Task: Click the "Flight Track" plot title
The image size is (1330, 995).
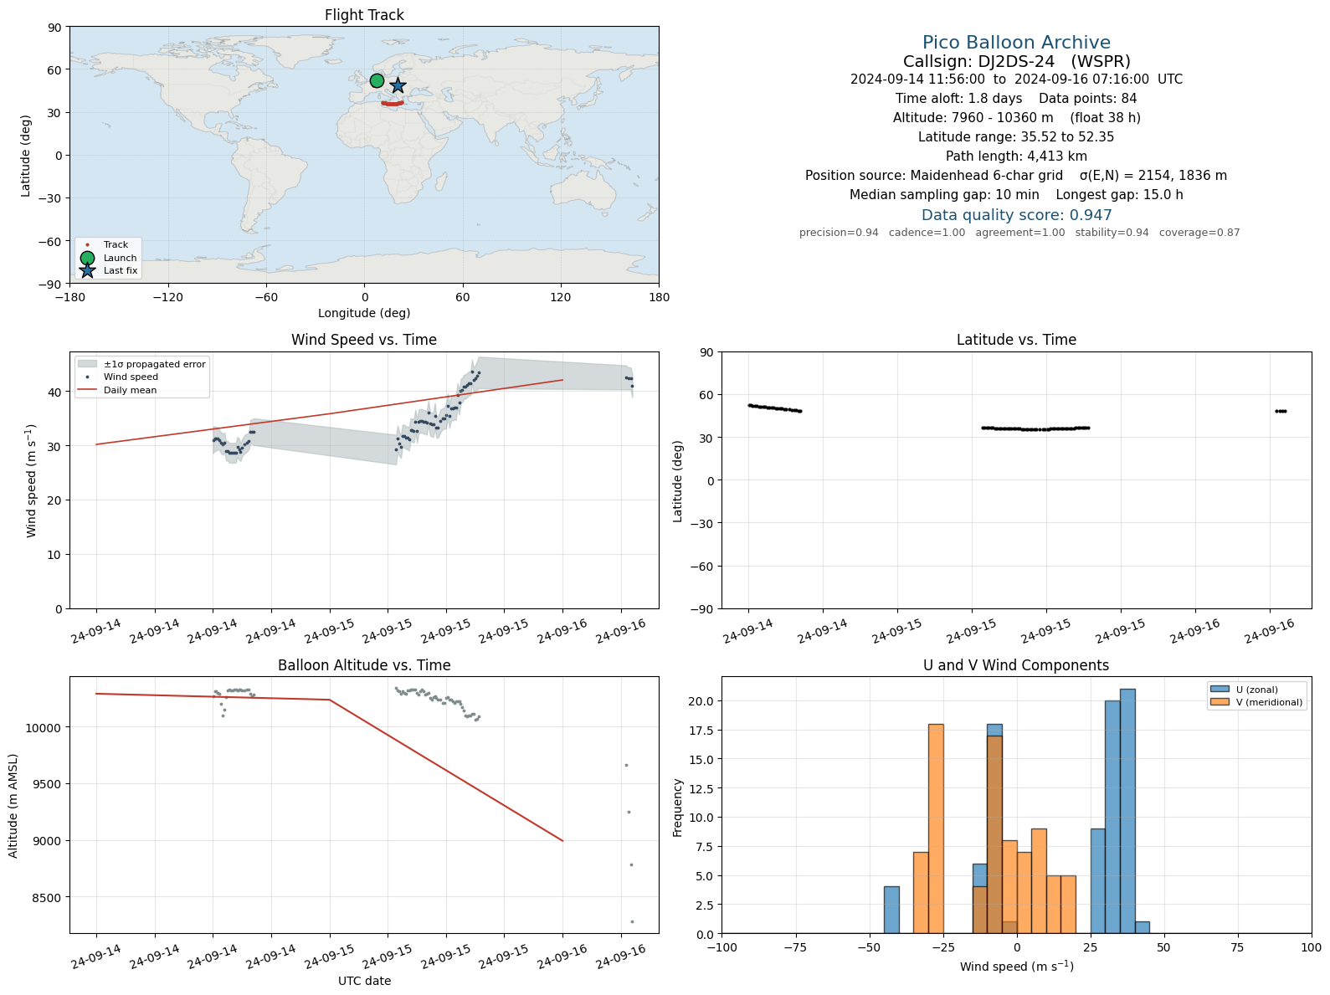Action: click(x=364, y=15)
